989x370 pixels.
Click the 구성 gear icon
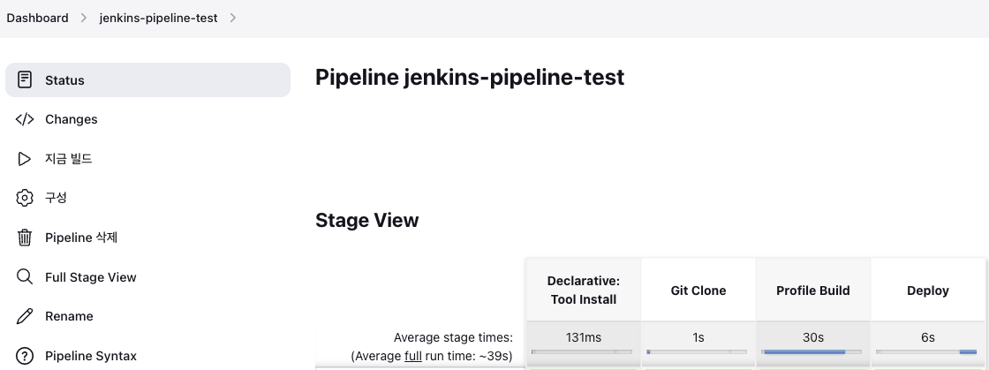click(26, 198)
